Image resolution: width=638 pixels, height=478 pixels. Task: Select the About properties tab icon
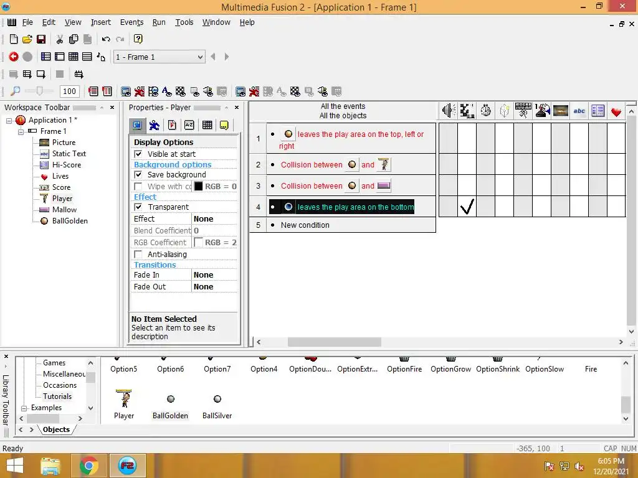coord(224,125)
